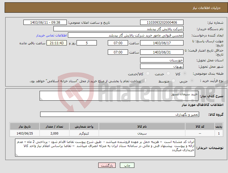Select the کالا radio button
Viewport: 228px width, 173px height.
click(x=185, y=73)
